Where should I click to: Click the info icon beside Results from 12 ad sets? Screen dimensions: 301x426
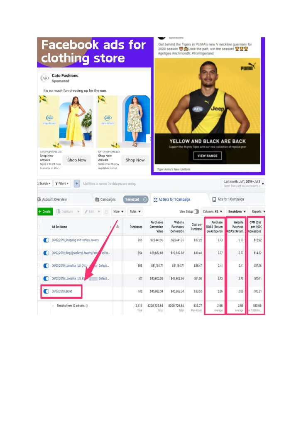click(87, 306)
